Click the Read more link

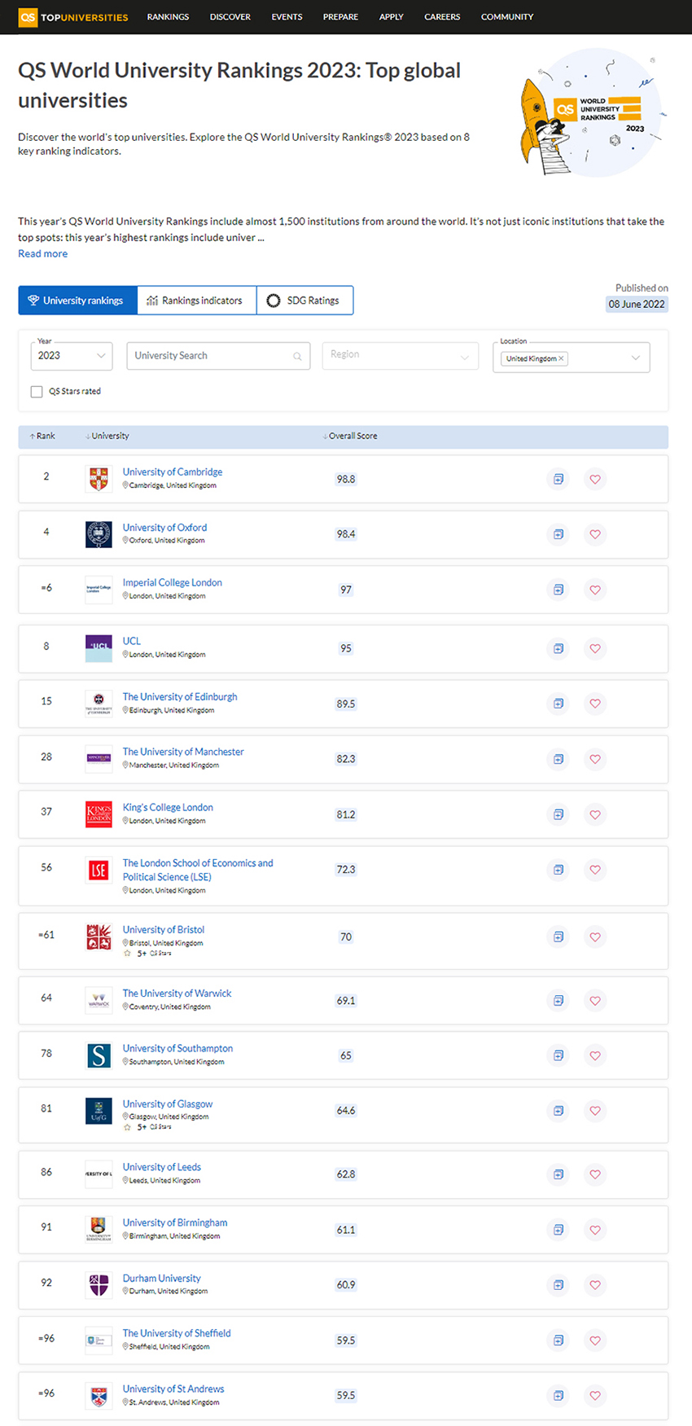point(43,254)
